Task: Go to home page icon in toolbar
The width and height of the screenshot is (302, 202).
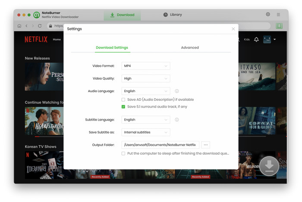Action: [19, 26]
